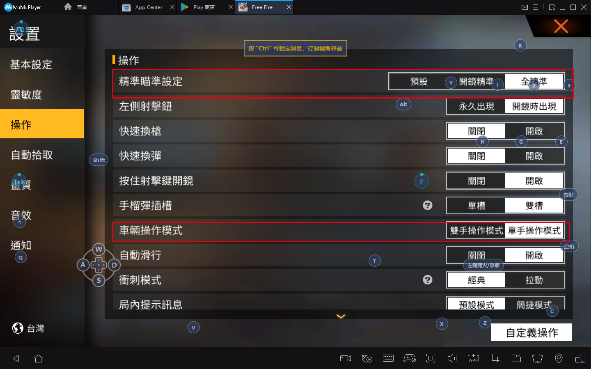Viewport: 591px width, 369px height.
Task: Click the Android home icon
Action: coord(39,358)
